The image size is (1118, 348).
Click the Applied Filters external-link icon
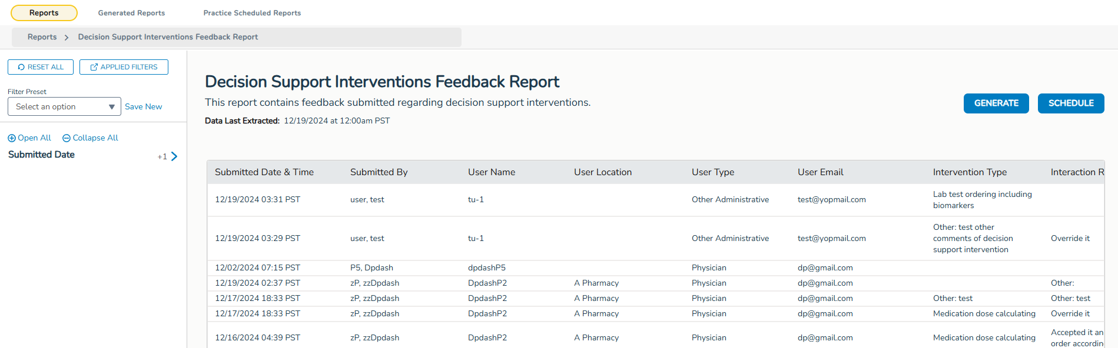click(94, 67)
